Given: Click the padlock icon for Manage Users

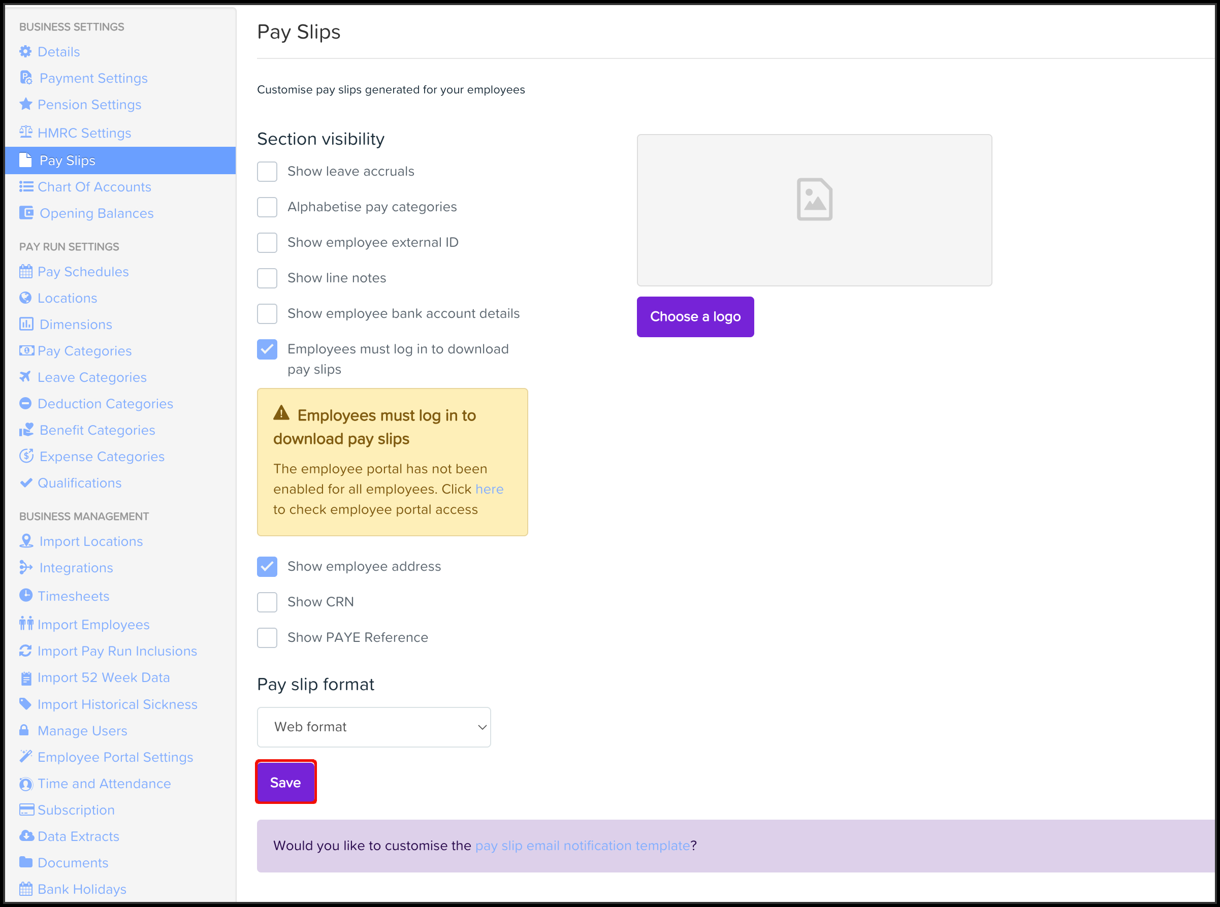Looking at the screenshot, I should pos(24,730).
